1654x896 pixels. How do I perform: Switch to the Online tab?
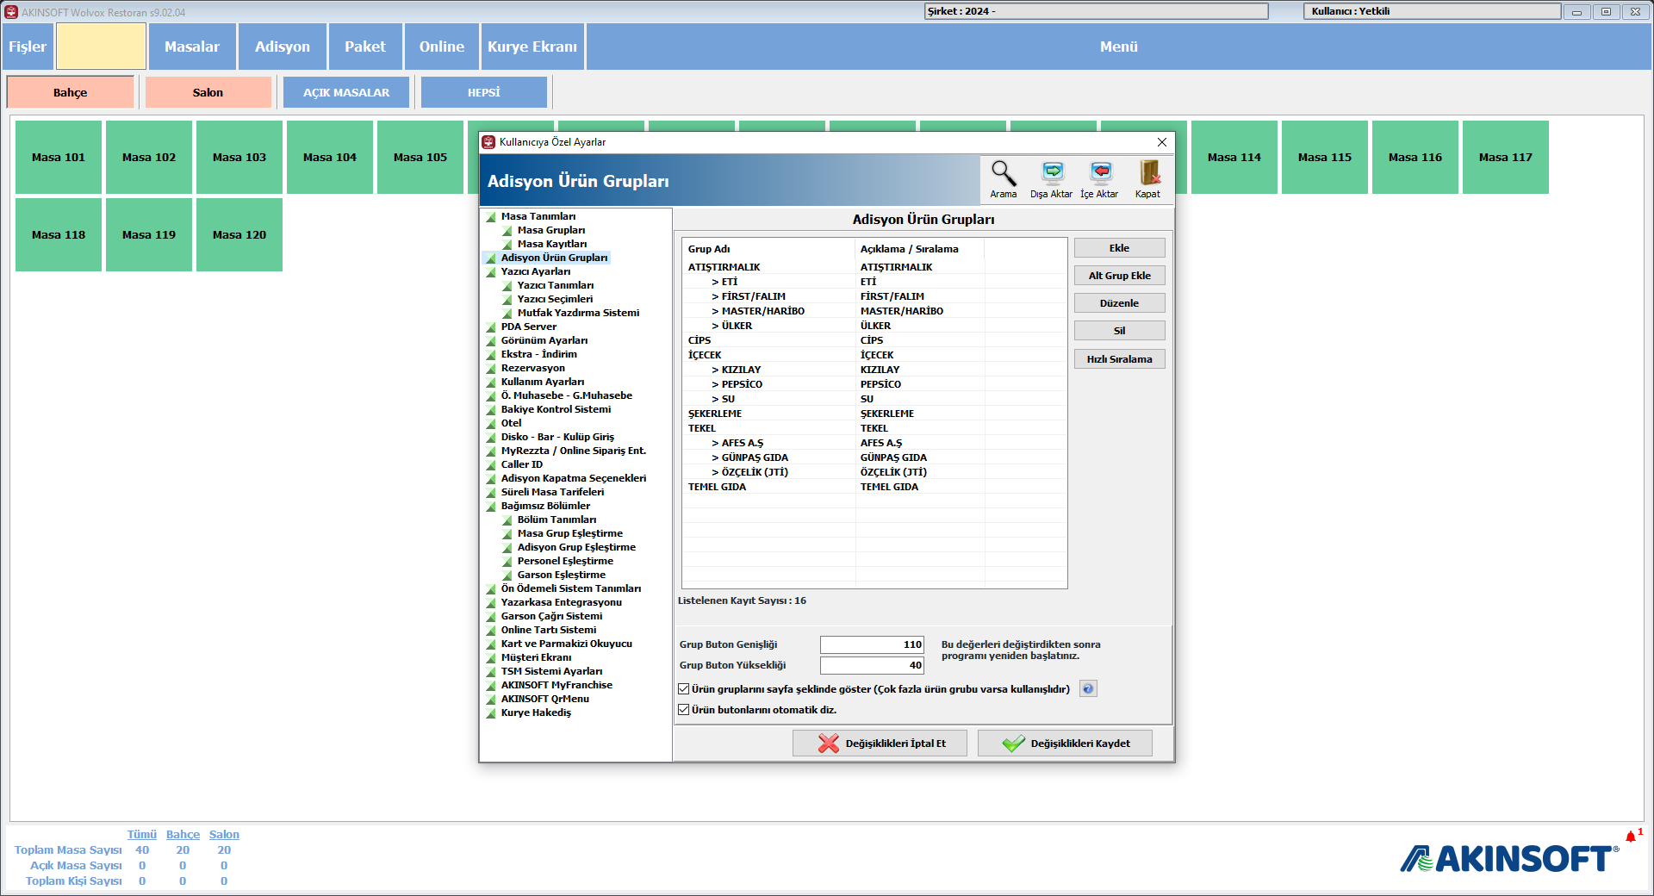point(442,47)
